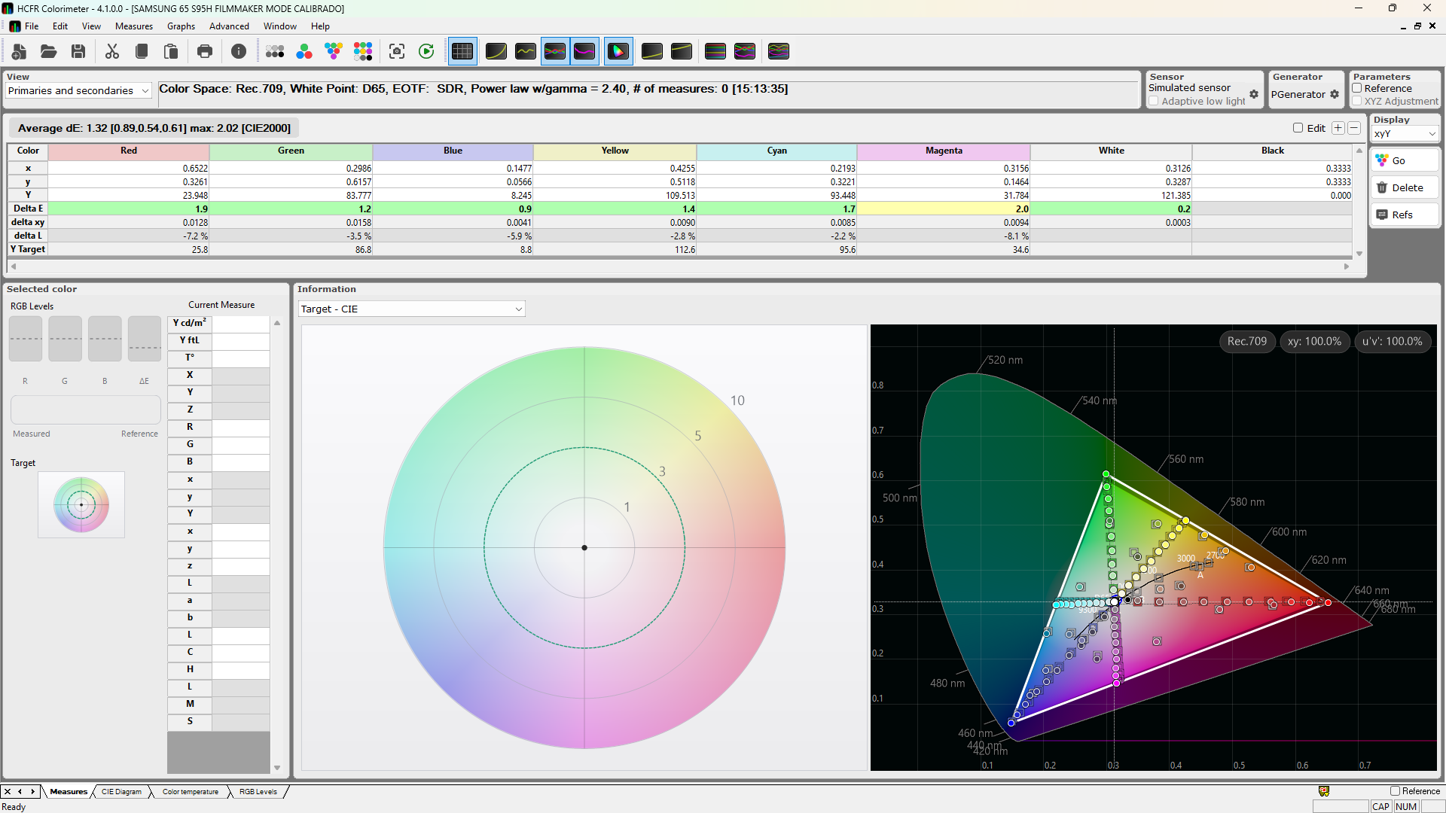This screenshot has width=1446, height=813.
Task: Open the Target - CIE information dropdown
Action: 411,309
